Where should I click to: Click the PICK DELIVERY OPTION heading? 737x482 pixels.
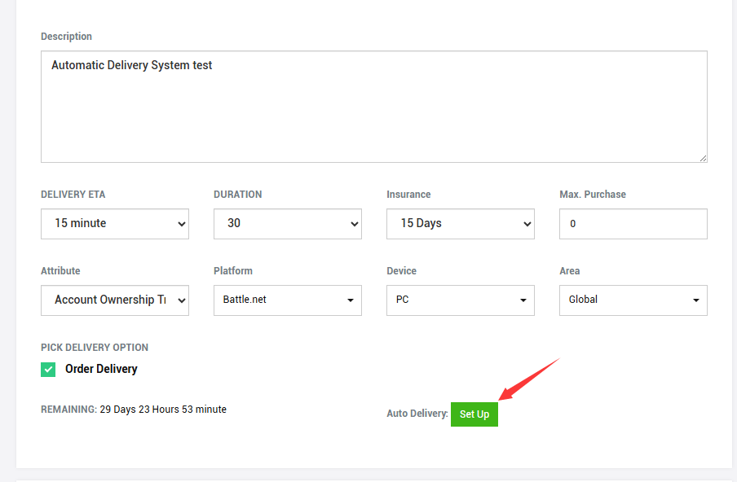[95, 348]
